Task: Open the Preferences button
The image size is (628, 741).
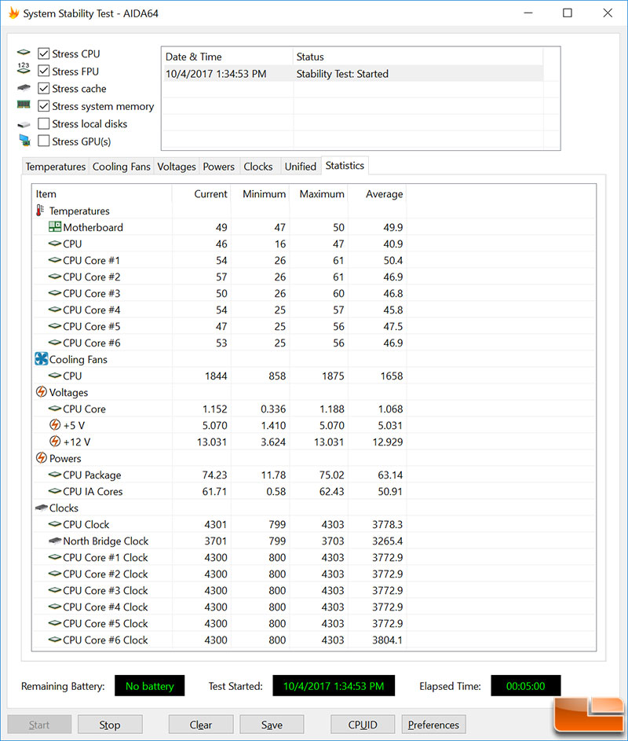Action: pyautogui.click(x=433, y=725)
